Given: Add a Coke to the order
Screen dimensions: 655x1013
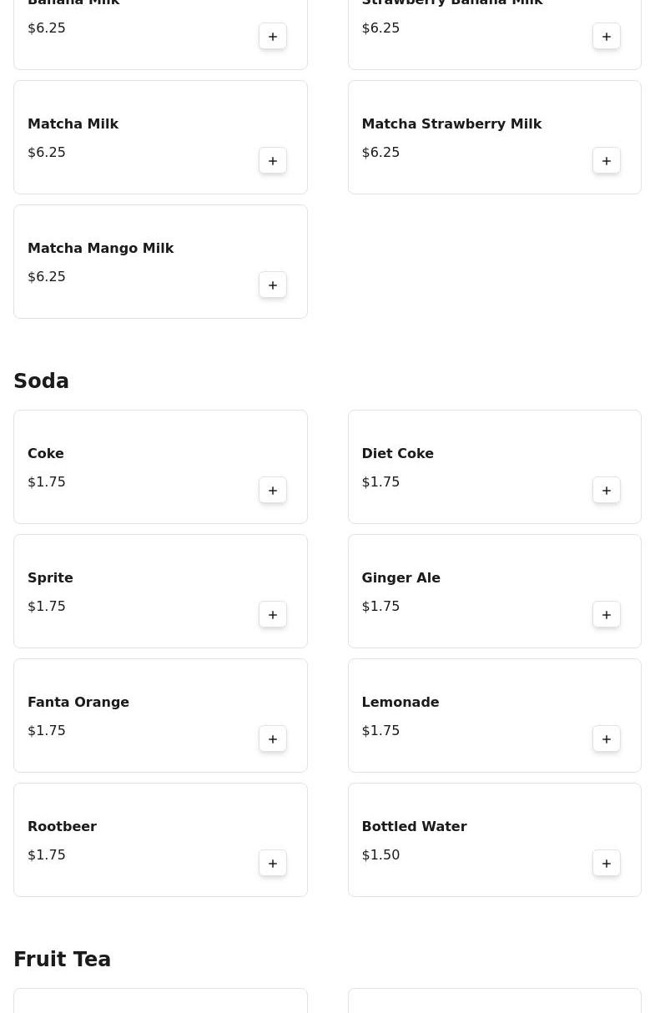Looking at the screenshot, I should [273, 490].
